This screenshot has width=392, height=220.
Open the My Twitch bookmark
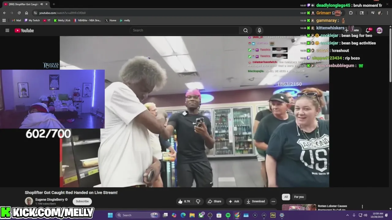click(x=32, y=20)
